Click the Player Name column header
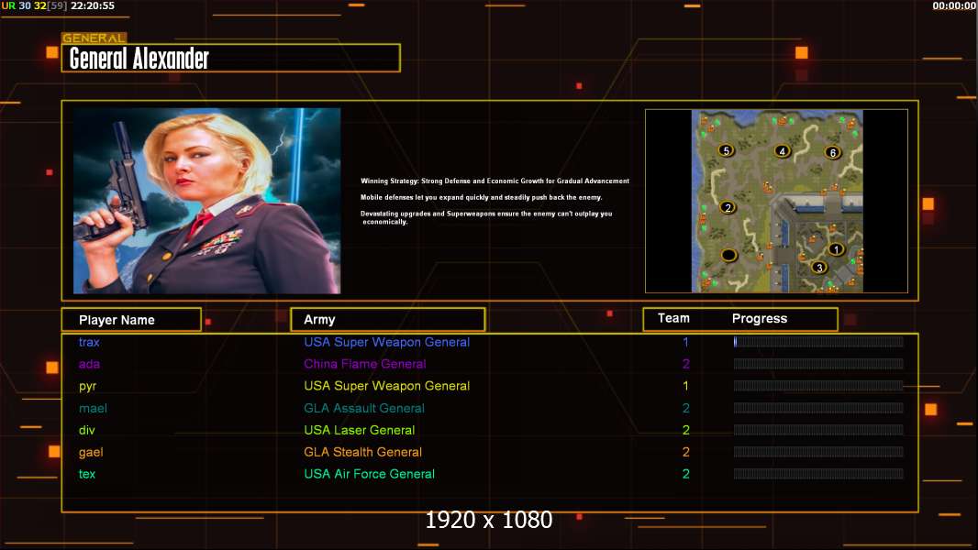The width and height of the screenshot is (978, 550). 131,320
